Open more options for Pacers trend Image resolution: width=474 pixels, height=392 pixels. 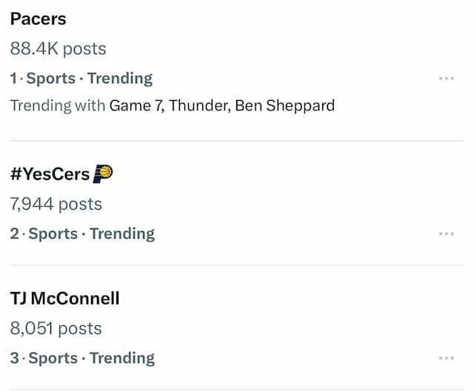tap(446, 79)
